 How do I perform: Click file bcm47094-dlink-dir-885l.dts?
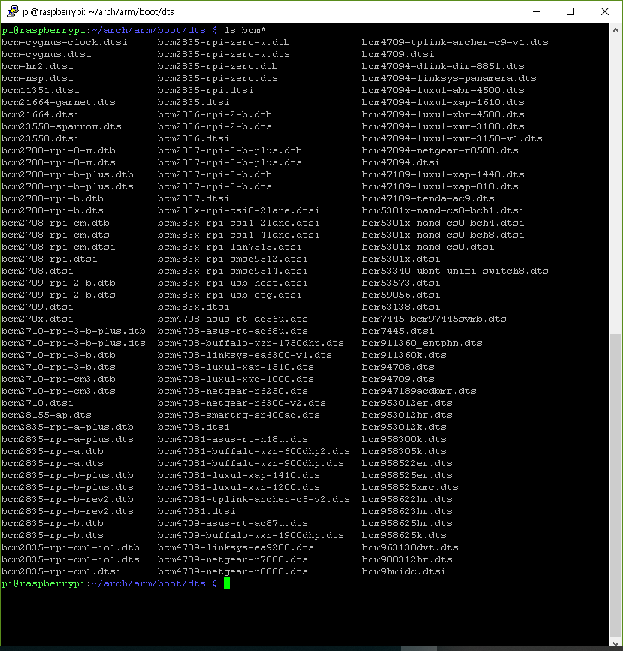(443, 66)
